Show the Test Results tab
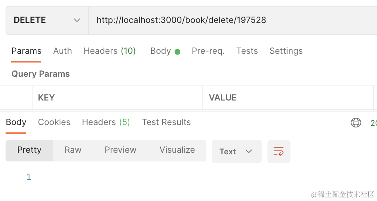This screenshot has width=377, height=201. [x=166, y=122]
